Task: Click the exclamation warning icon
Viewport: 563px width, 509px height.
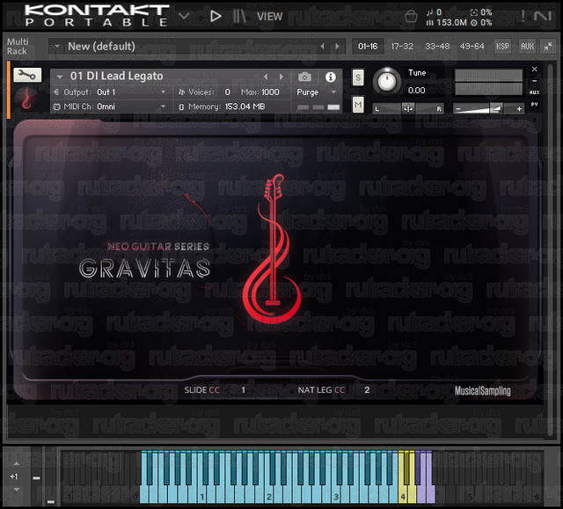Action: pos(523,16)
